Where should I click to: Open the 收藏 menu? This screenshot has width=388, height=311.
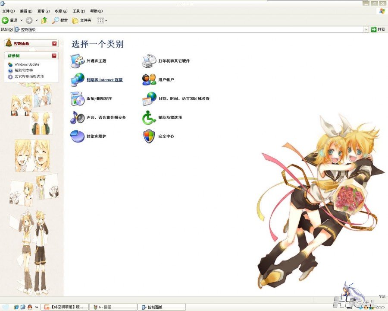(61, 11)
